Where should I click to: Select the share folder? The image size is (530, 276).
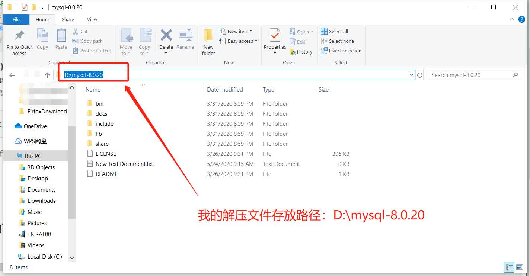coord(102,144)
